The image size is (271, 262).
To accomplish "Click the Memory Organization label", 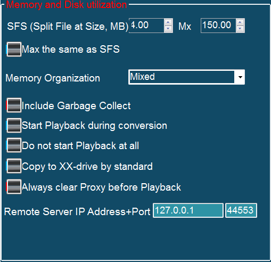I will [x=53, y=78].
